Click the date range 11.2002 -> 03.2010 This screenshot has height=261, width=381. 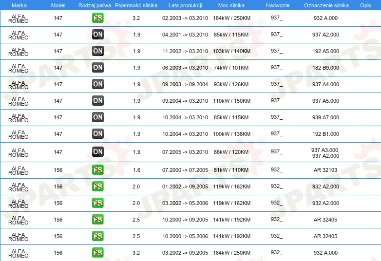(x=185, y=51)
